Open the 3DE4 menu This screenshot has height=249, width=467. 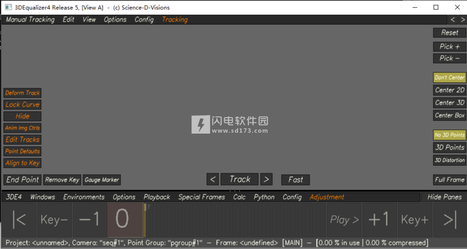click(x=14, y=197)
